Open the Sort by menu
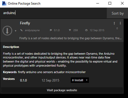The image size is (128, 98). pyautogui.click(x=118, y=13)
